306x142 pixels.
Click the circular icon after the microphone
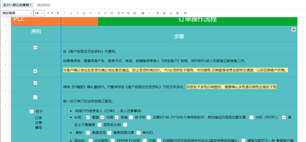177,13
